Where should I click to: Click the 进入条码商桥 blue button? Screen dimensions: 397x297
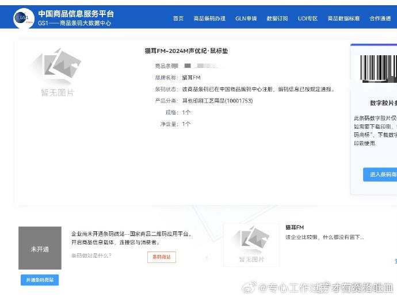(x=380, y=174)
